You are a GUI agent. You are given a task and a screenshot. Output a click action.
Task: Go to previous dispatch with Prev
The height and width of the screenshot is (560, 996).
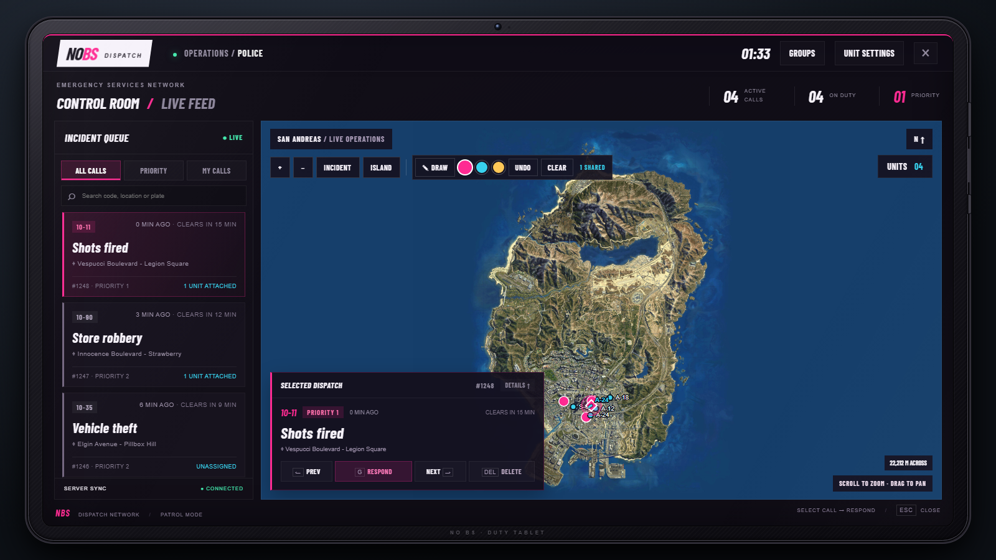coord(306,472)
